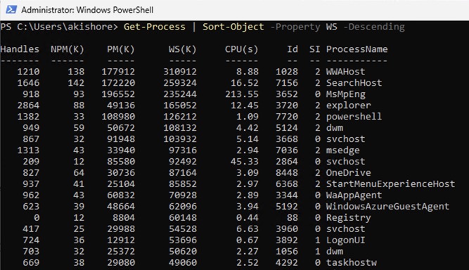Image resolution: width=469 pixels, height=270 pixels.
Task: Click the WS value 97316
Action: coord(182,150)
